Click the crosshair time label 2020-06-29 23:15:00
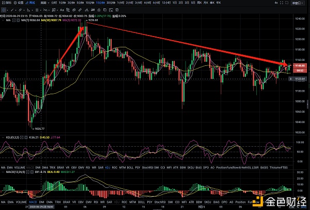The width and height of the screenshot is (310, 210). (41, 207)
